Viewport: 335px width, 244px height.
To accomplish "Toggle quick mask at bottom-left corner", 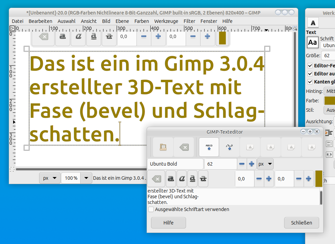I will [x=12, y=169].
